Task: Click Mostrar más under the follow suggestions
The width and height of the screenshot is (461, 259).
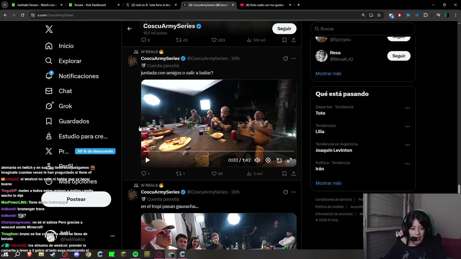Action: (328, 73)
